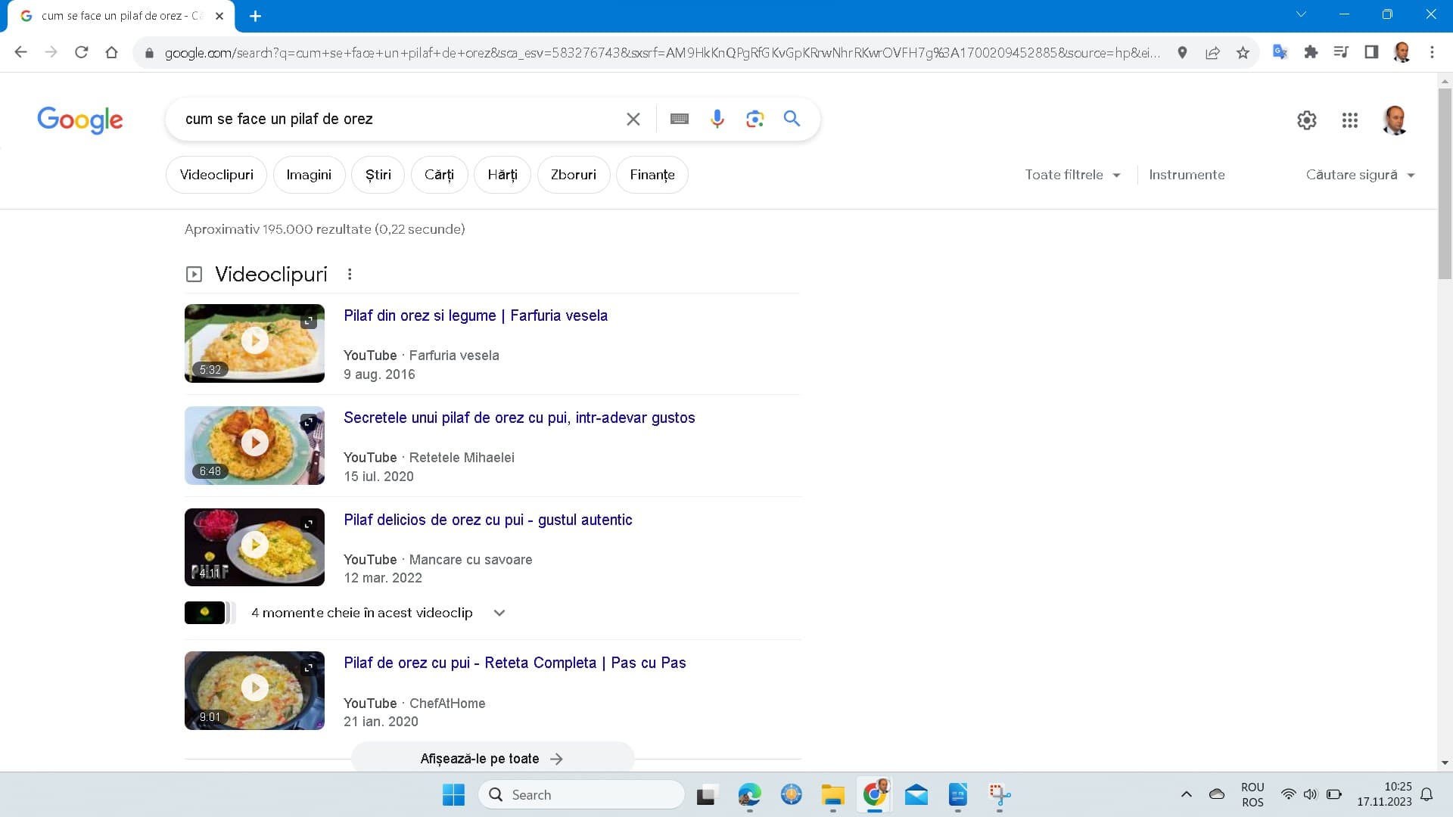The width and height of the screenshot is (1453, 817).
Task: Open Google search settings gear
Action: point(1306,120)
